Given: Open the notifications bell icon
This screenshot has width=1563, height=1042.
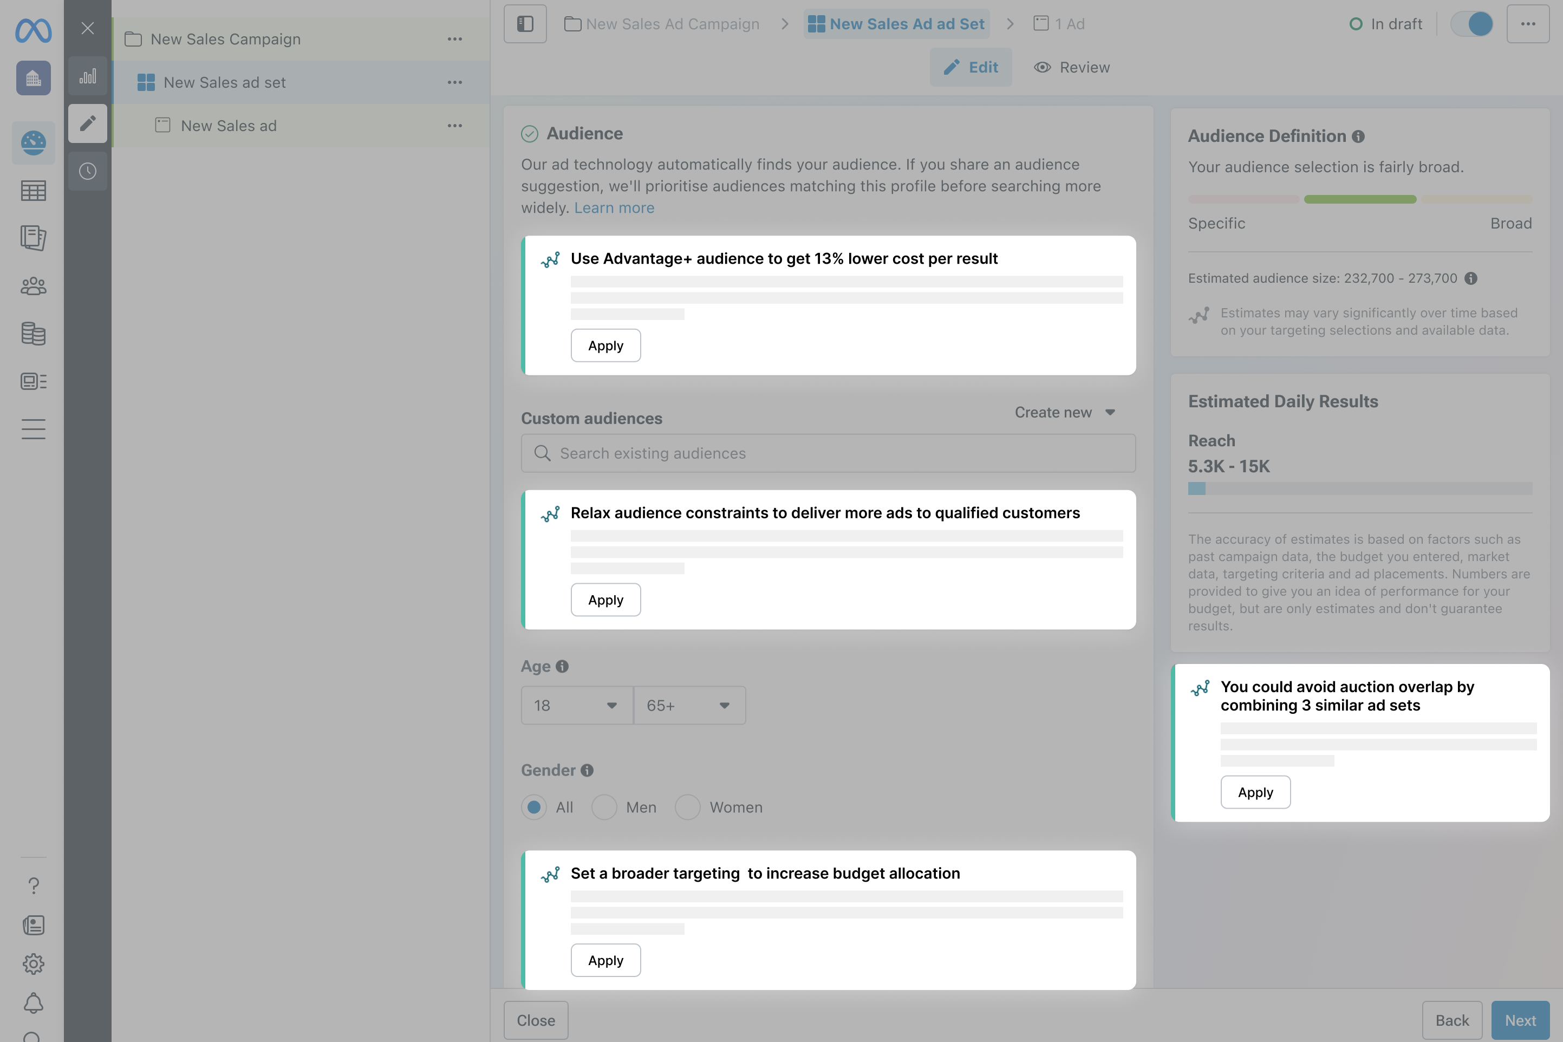Looking at the screenshot, I should point(33,1003).
